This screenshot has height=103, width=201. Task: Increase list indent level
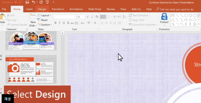click(119, 17)
